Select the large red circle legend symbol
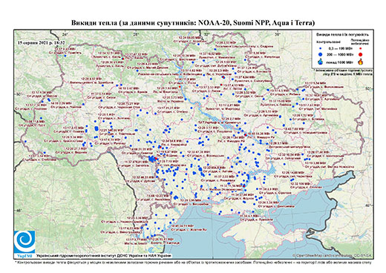This screenshot has height=273, width=386. point(360,54)
